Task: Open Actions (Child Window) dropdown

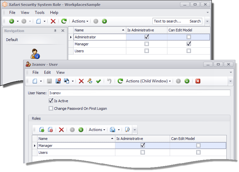Action: [148, 81]
